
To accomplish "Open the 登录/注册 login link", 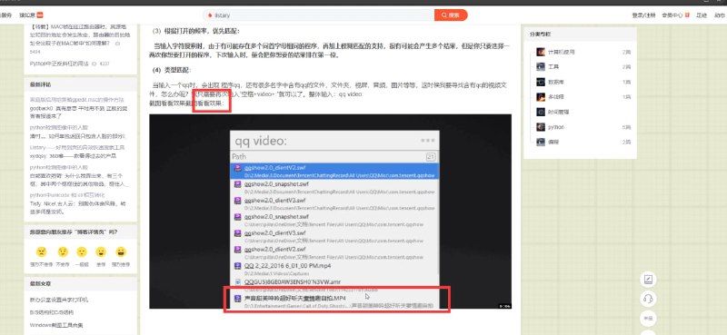I will pyautogui.click(x=643, y=15).
